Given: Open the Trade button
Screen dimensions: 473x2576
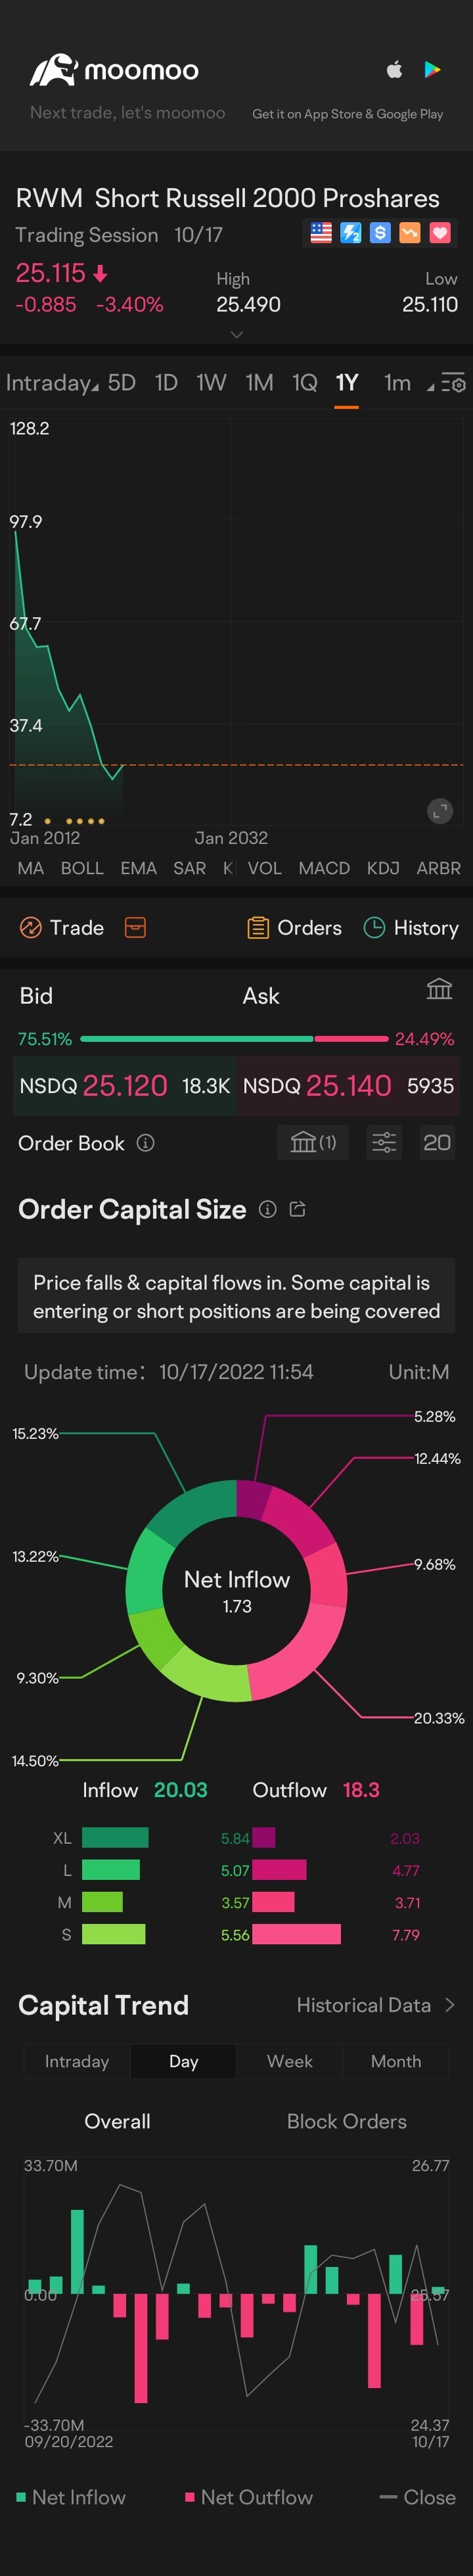Looking at the screenshot, I should click(x=62, y=928).
